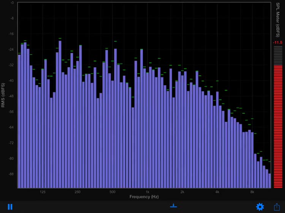
Task: Tap the 1k frequency tick label
Action: tap(147, 192)
